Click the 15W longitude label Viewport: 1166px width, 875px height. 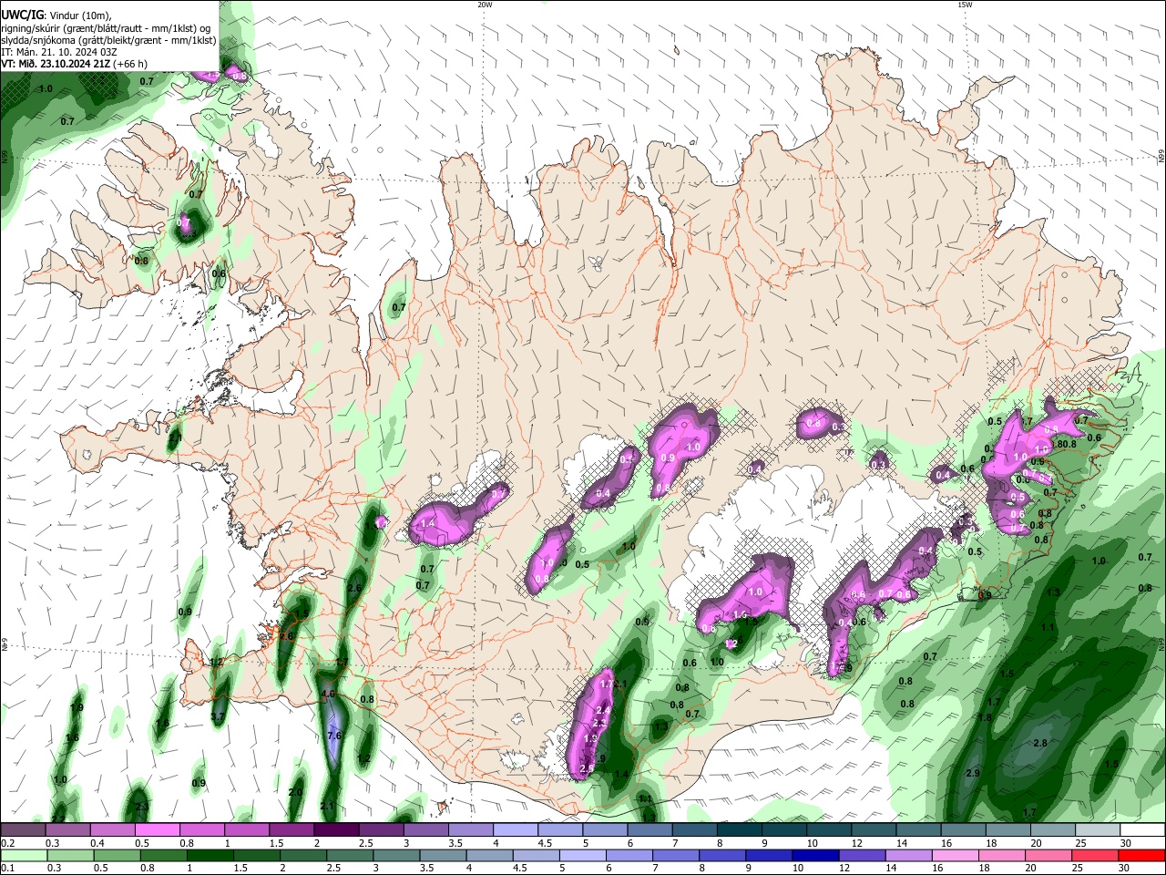click(965, 5)
